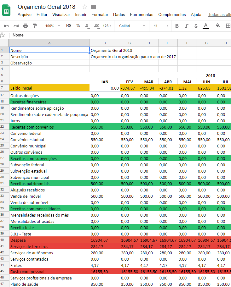Select row 7 header
This screenshot has width=231, height=287.
coord(4,88)
